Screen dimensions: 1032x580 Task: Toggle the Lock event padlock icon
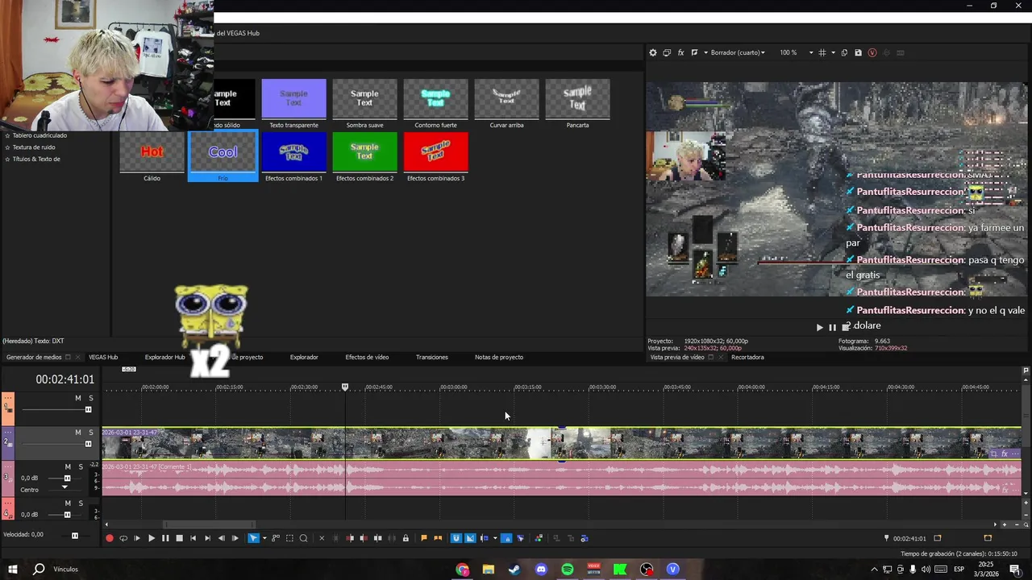(x=406, y=538)
